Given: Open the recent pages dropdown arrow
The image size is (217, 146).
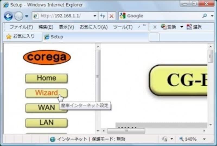Looking at the screenshot, I should pyautogui.click(x=27, y=16).
